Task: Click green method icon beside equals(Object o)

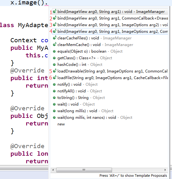Action: (x=54, y=51)
